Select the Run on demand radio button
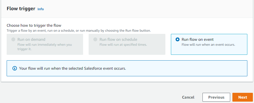 tap(13, 39)
